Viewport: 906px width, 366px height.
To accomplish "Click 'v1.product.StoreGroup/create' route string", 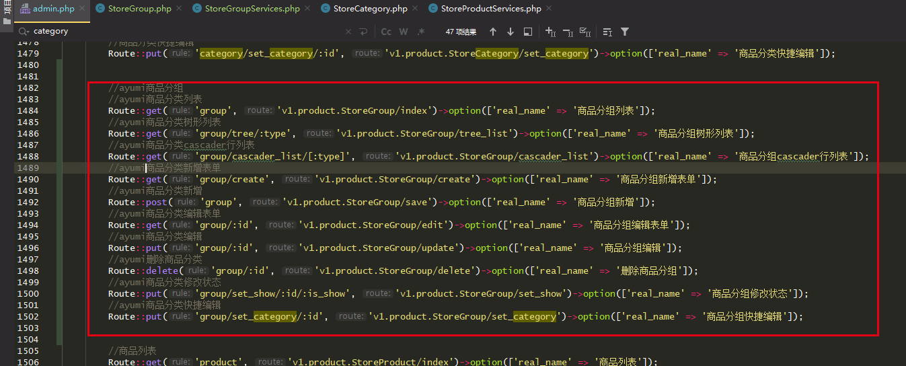I will click(398, 179).
